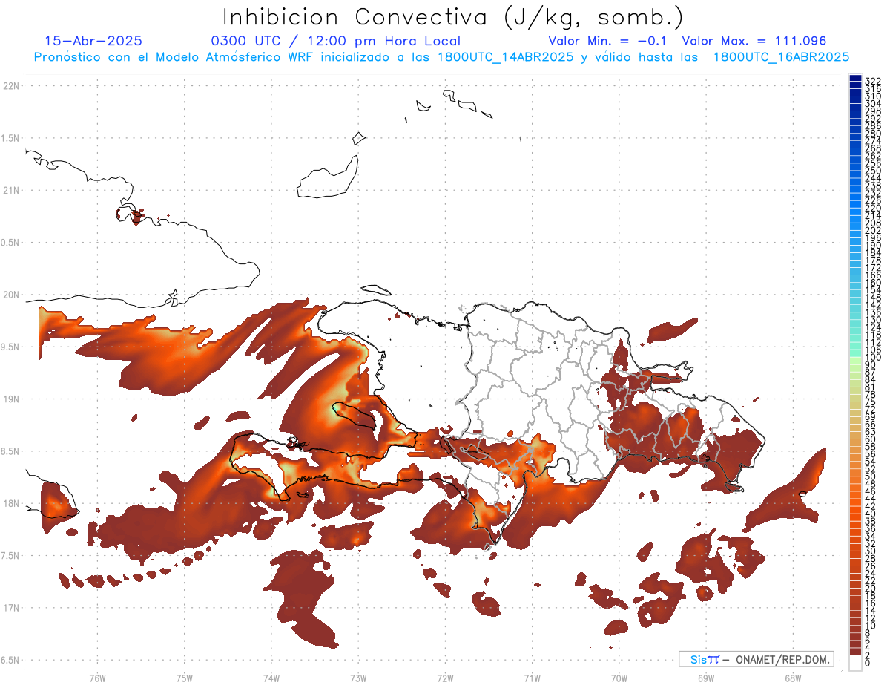This screenshot has width=890, height=688.
Task: Click the 'Valor Max. = 111.096' readout
Action: point(754,41)
